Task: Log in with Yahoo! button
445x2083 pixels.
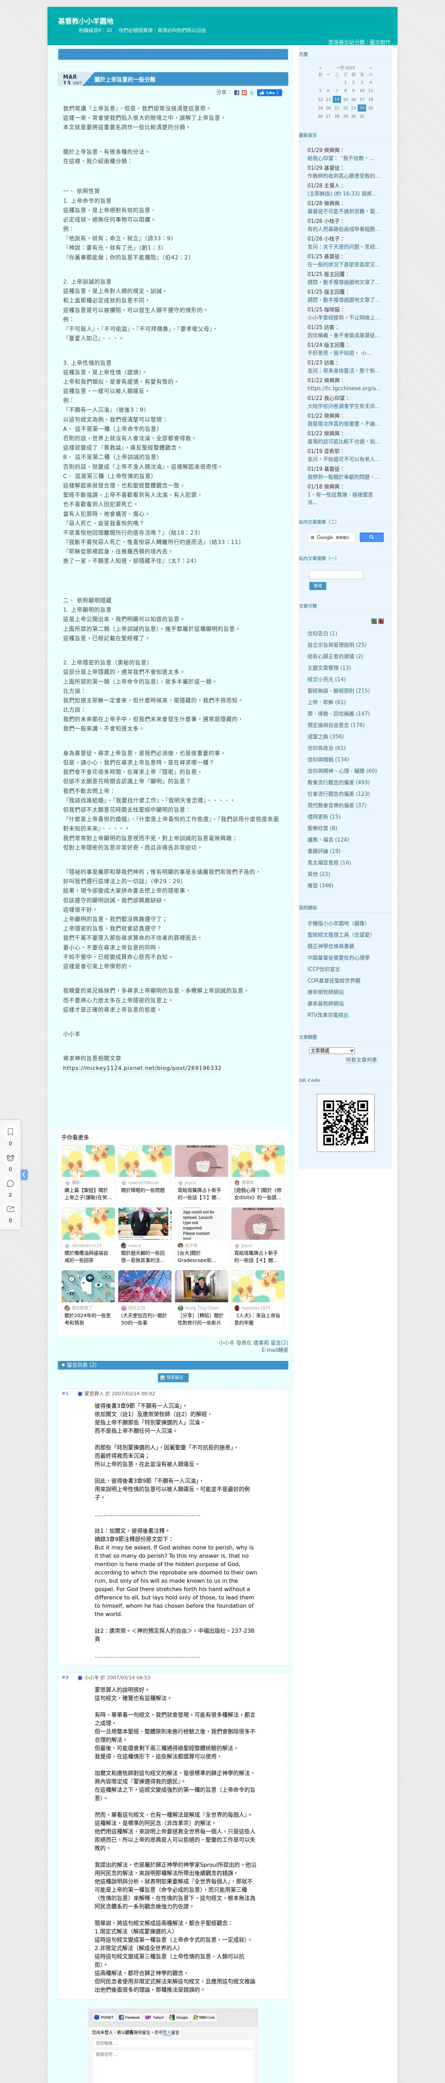Action: click(x=155, y=2017)
